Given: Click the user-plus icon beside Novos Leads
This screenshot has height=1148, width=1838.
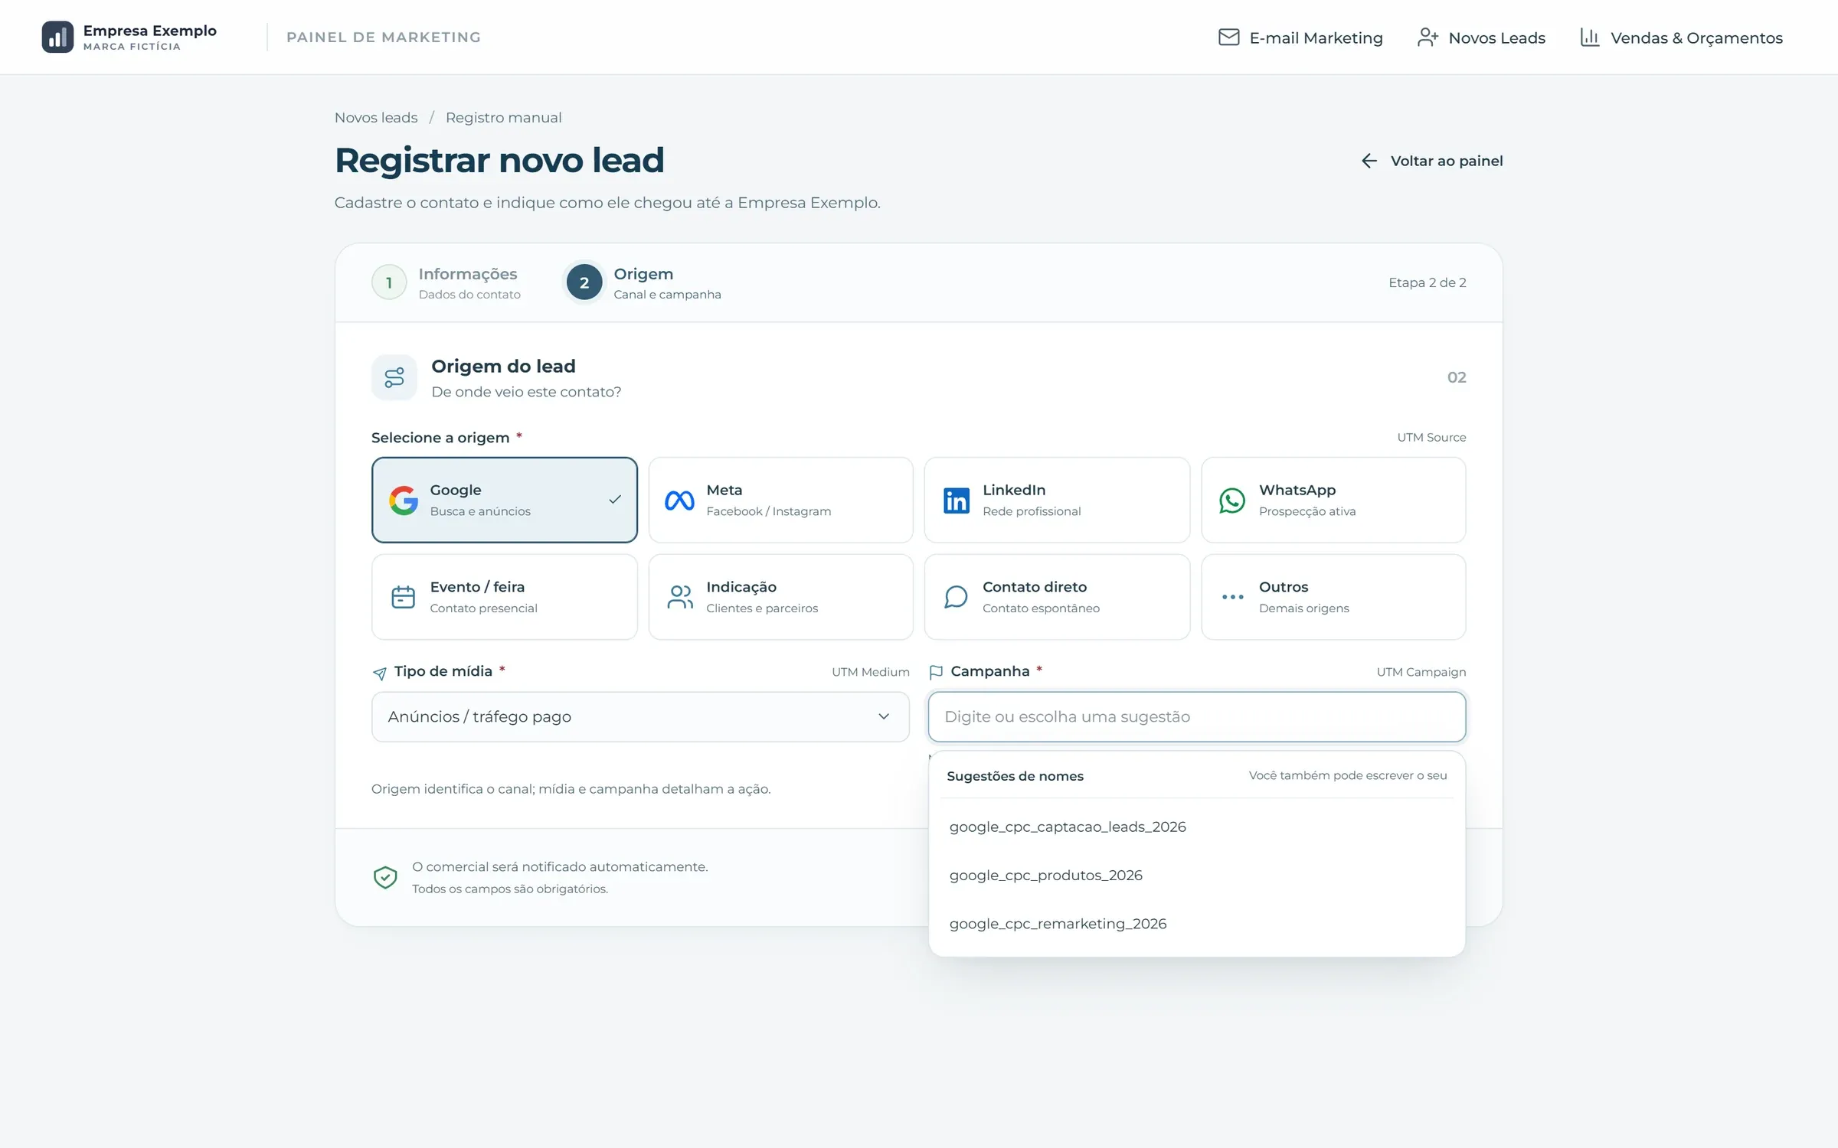Looking at the screenshot, I should pyautogui.click(x=1428, y=38).
